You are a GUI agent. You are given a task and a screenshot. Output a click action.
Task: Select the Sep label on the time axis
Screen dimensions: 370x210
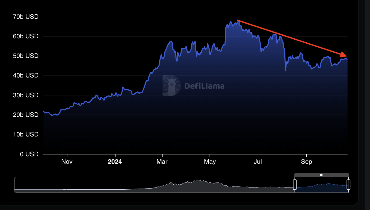(x=306, y=162)
